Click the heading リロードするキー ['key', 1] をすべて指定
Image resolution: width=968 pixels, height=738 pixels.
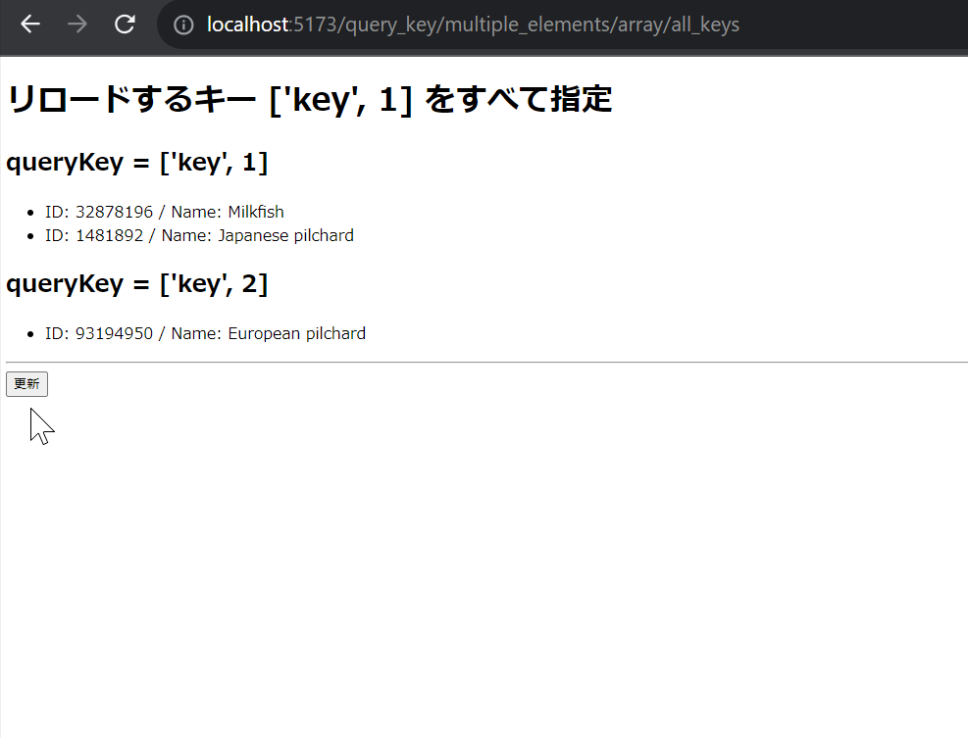tap(309, 98)
